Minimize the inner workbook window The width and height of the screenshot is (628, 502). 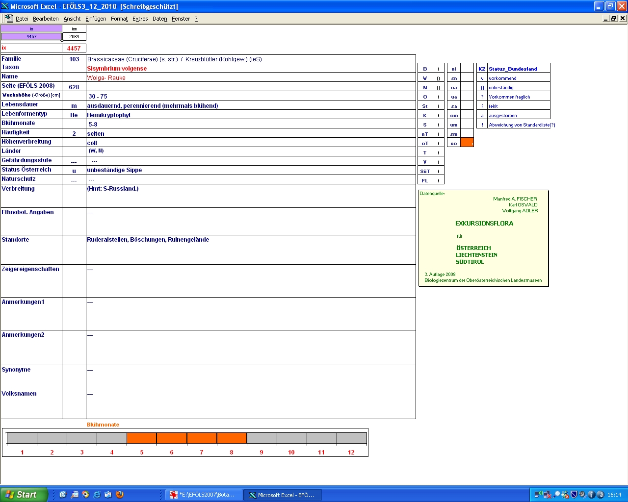[x=606, y=18]
